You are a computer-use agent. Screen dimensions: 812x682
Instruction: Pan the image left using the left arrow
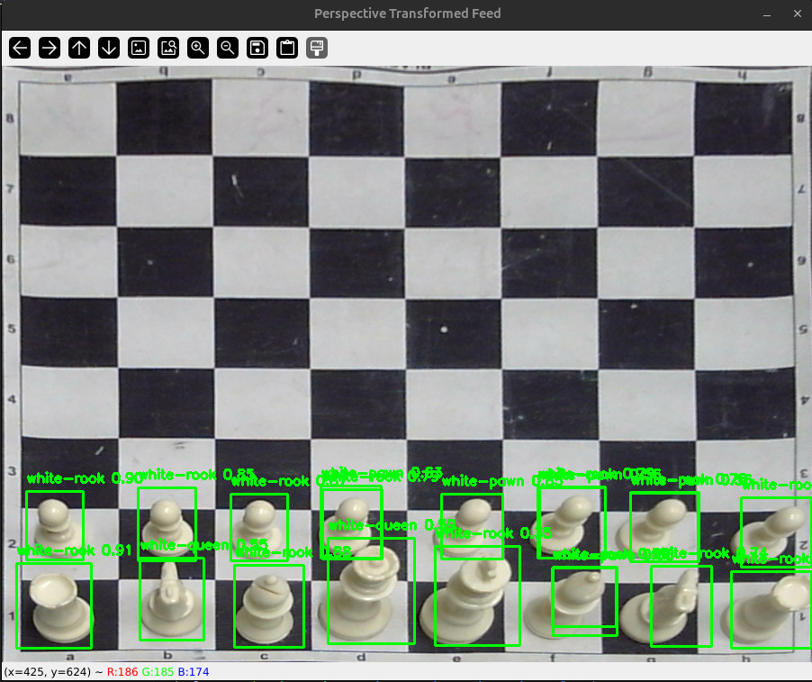(x=19, y=48)
